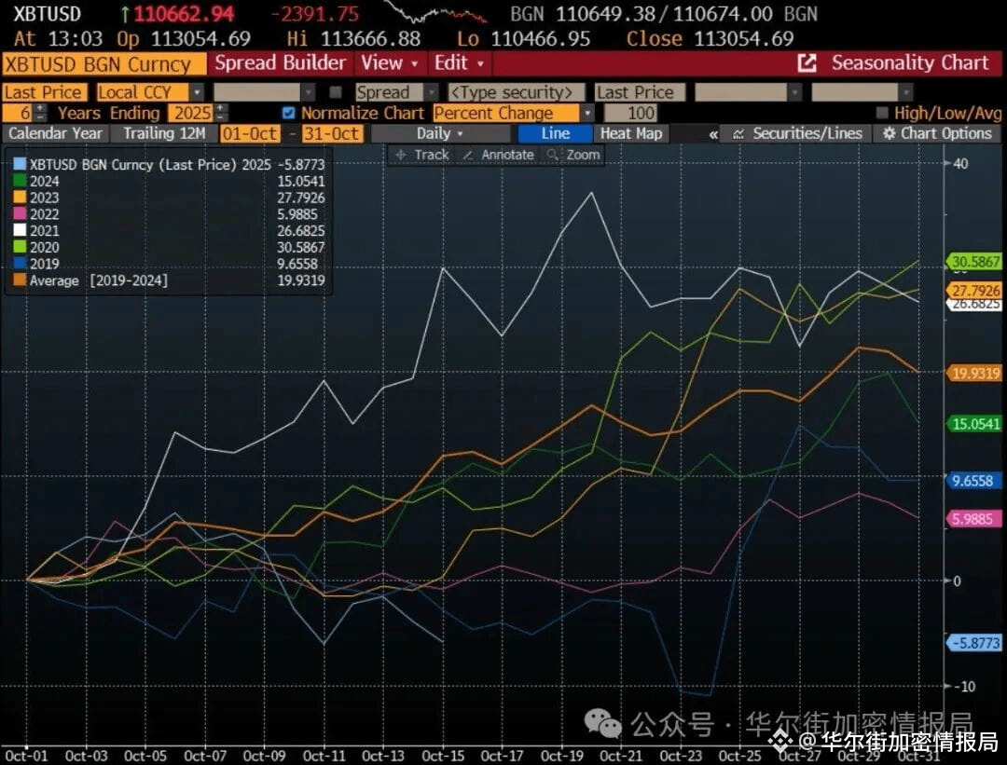
Task: Click the 19.9319 axis value label
Action: pyautogui.click(x=975, y=374)
